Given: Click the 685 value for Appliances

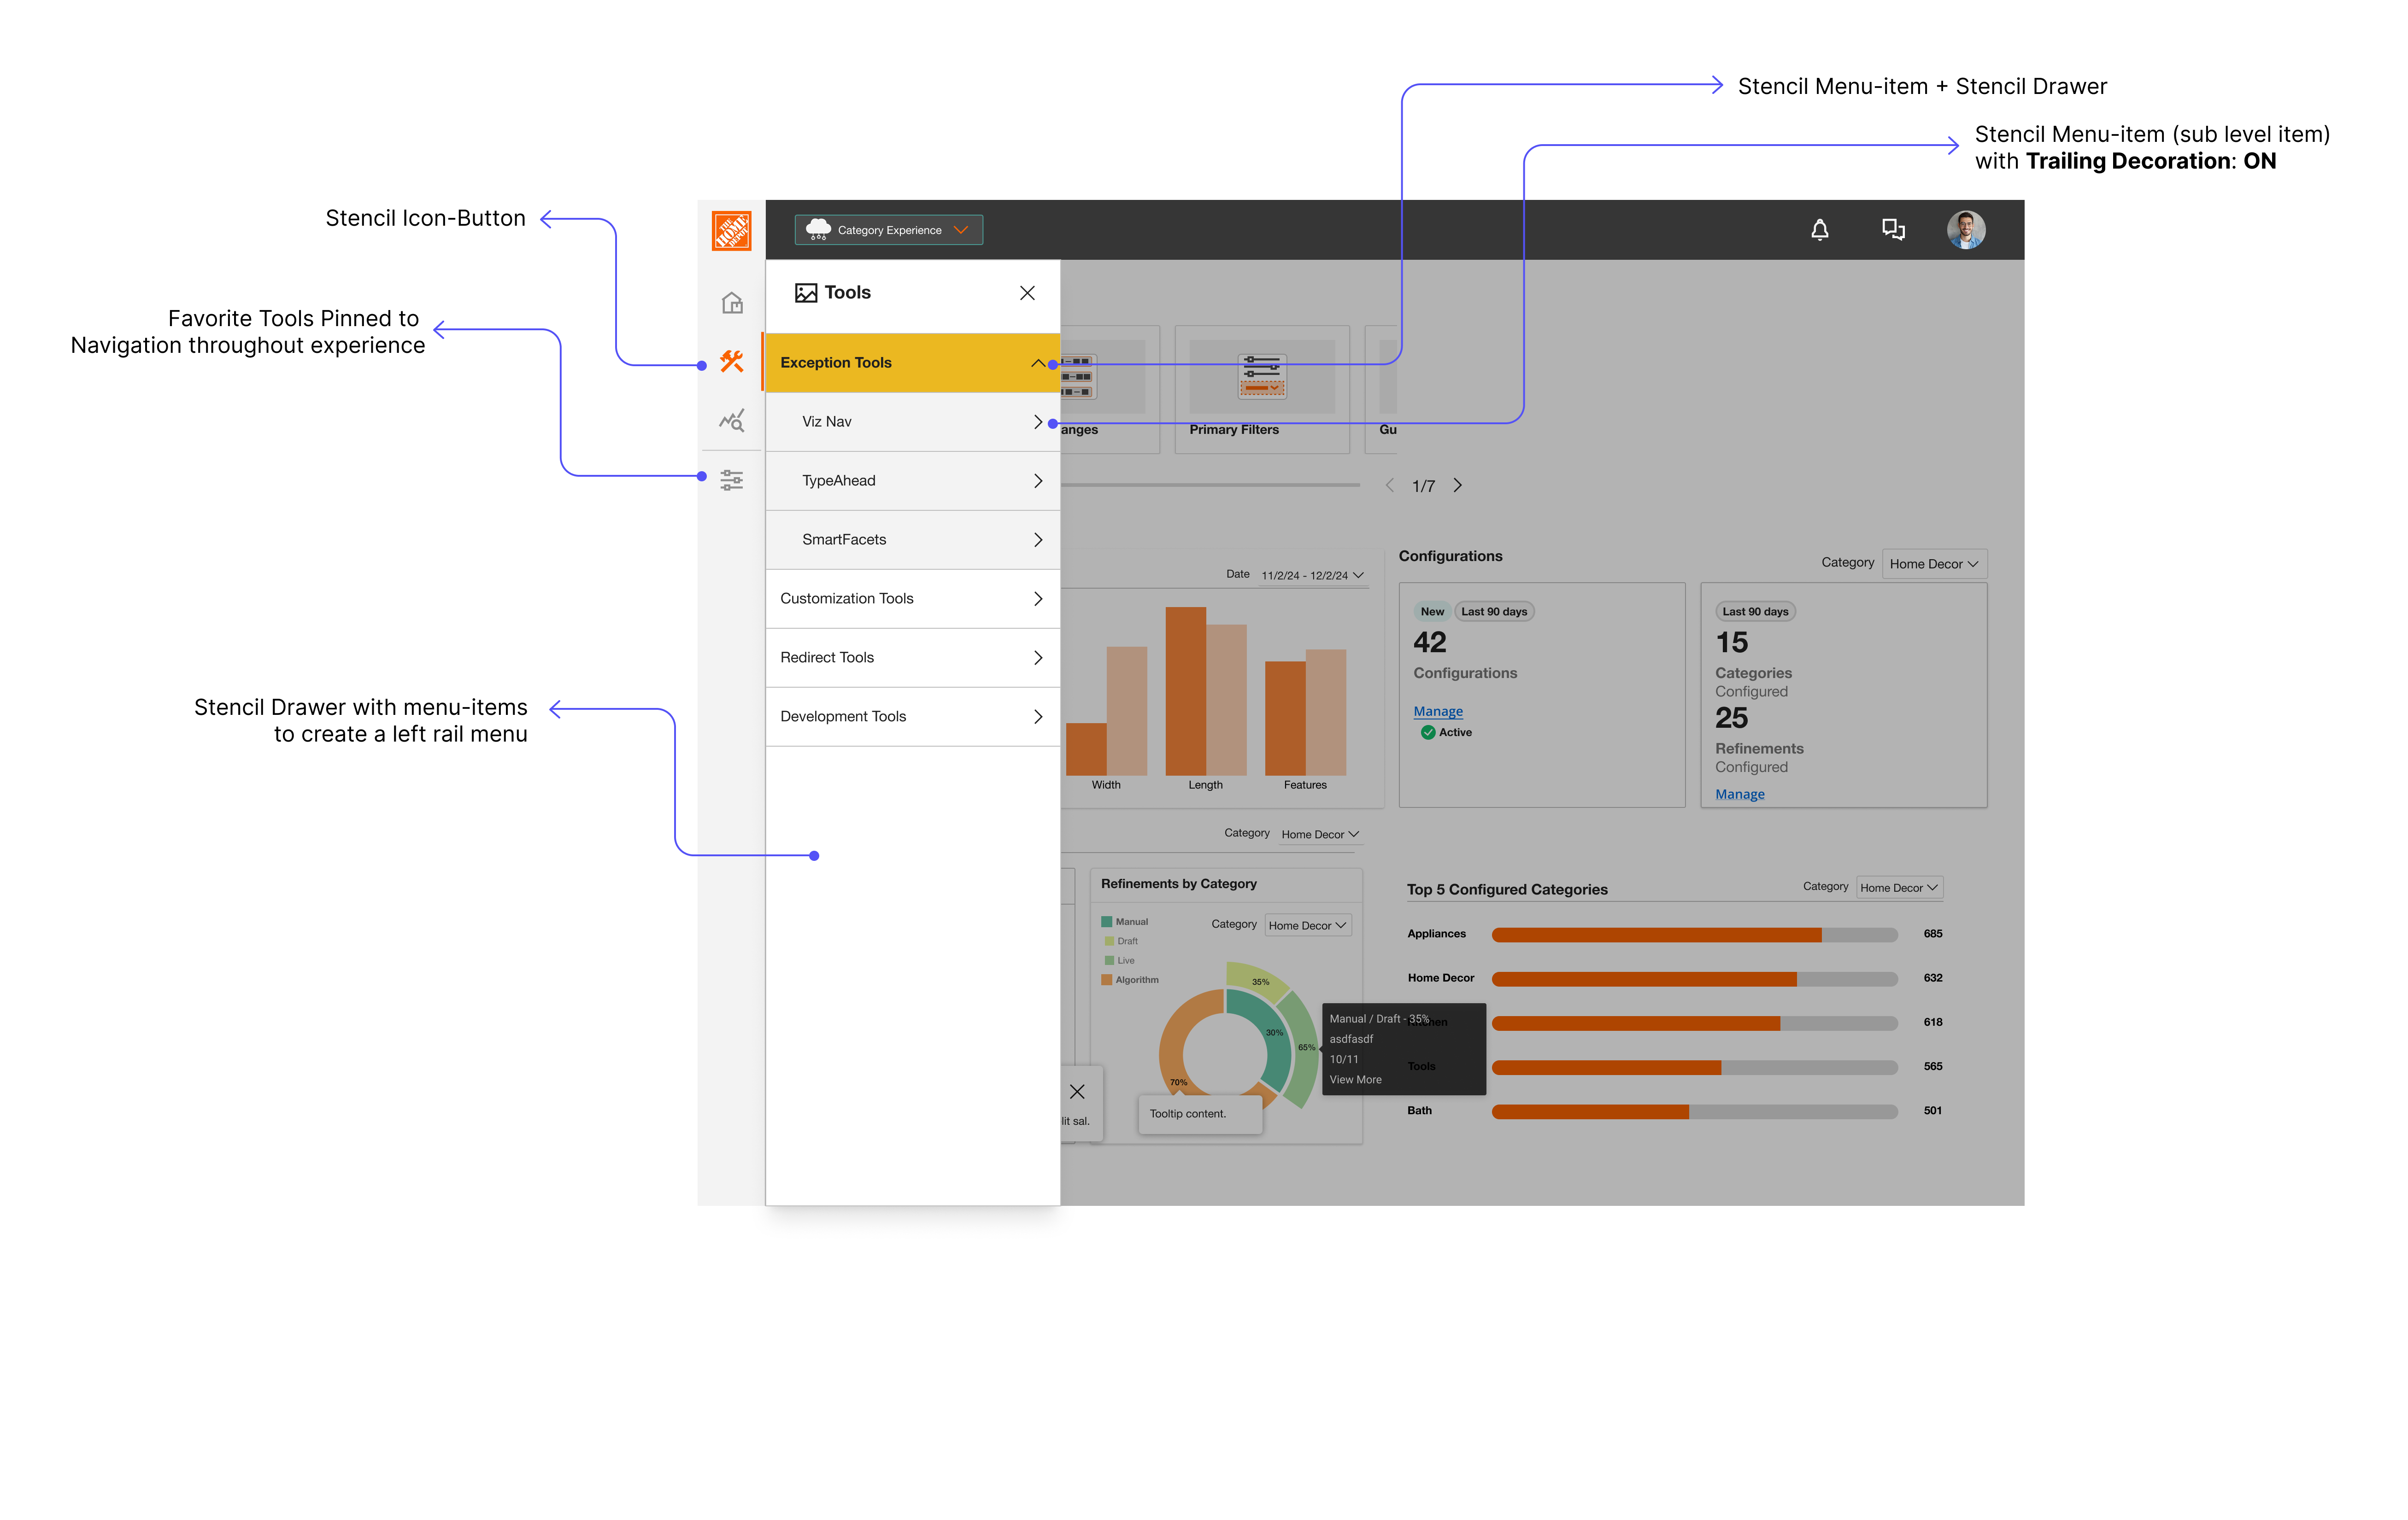Looking at the screenshot, I should [1932, 933].
